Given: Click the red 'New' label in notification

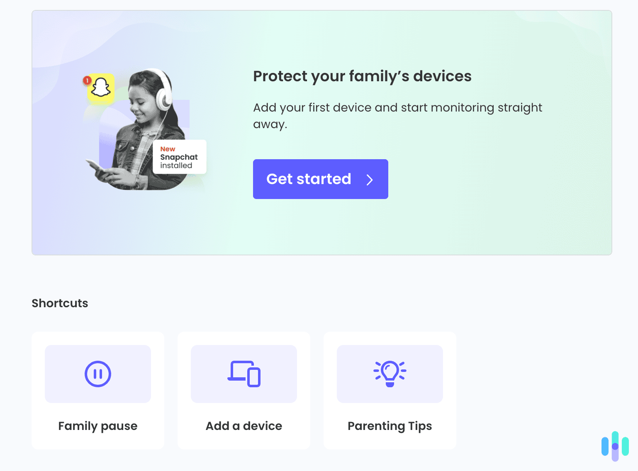Looking at the screenshot, I should 168,149.
